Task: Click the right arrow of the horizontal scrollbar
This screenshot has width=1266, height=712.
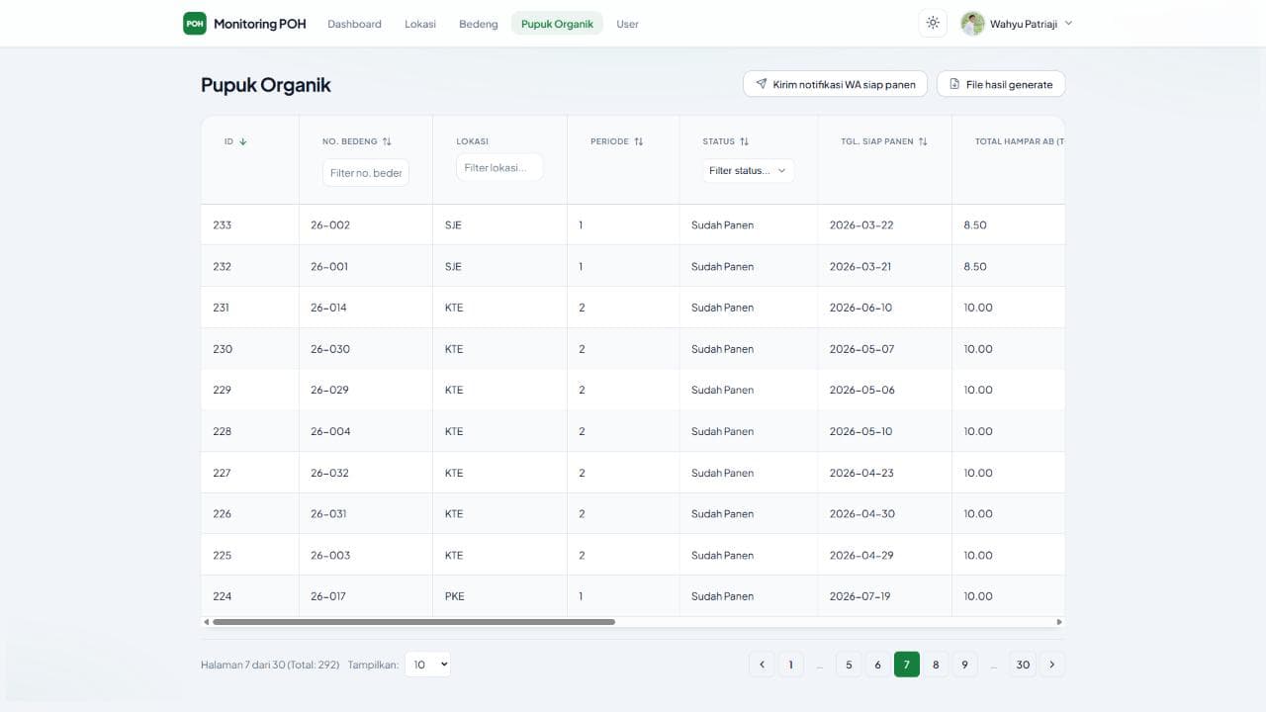Action: click(1059, 622)
